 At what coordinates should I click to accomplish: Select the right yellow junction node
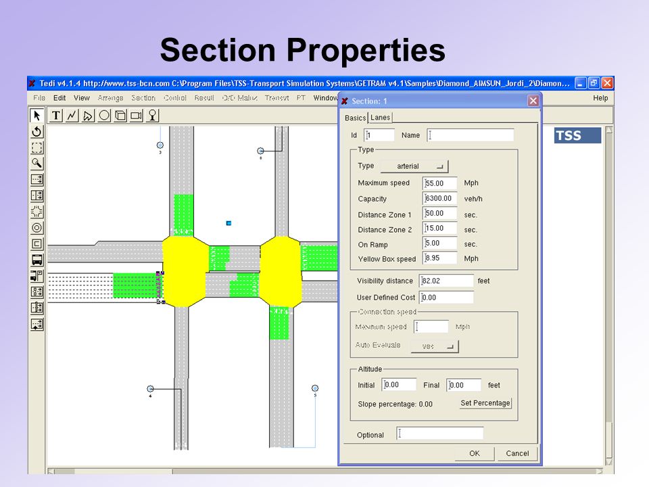pos(281,271)
